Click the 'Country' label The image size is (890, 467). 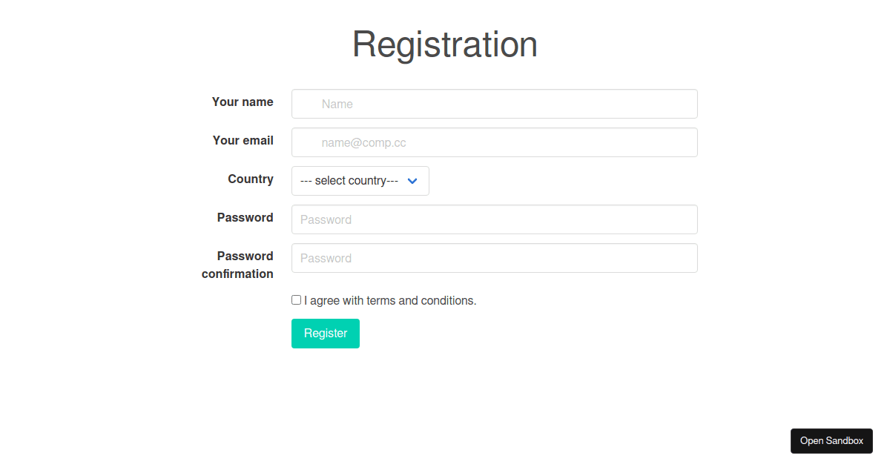coord(251,179)
